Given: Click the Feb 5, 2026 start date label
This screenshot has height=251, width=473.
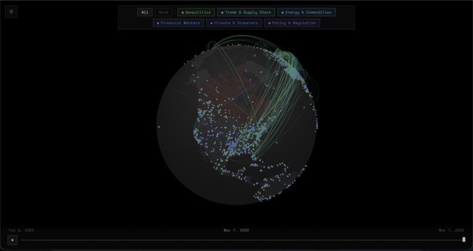Looking at the screenshot, I should pyautogui.click(x=21, y=230).
